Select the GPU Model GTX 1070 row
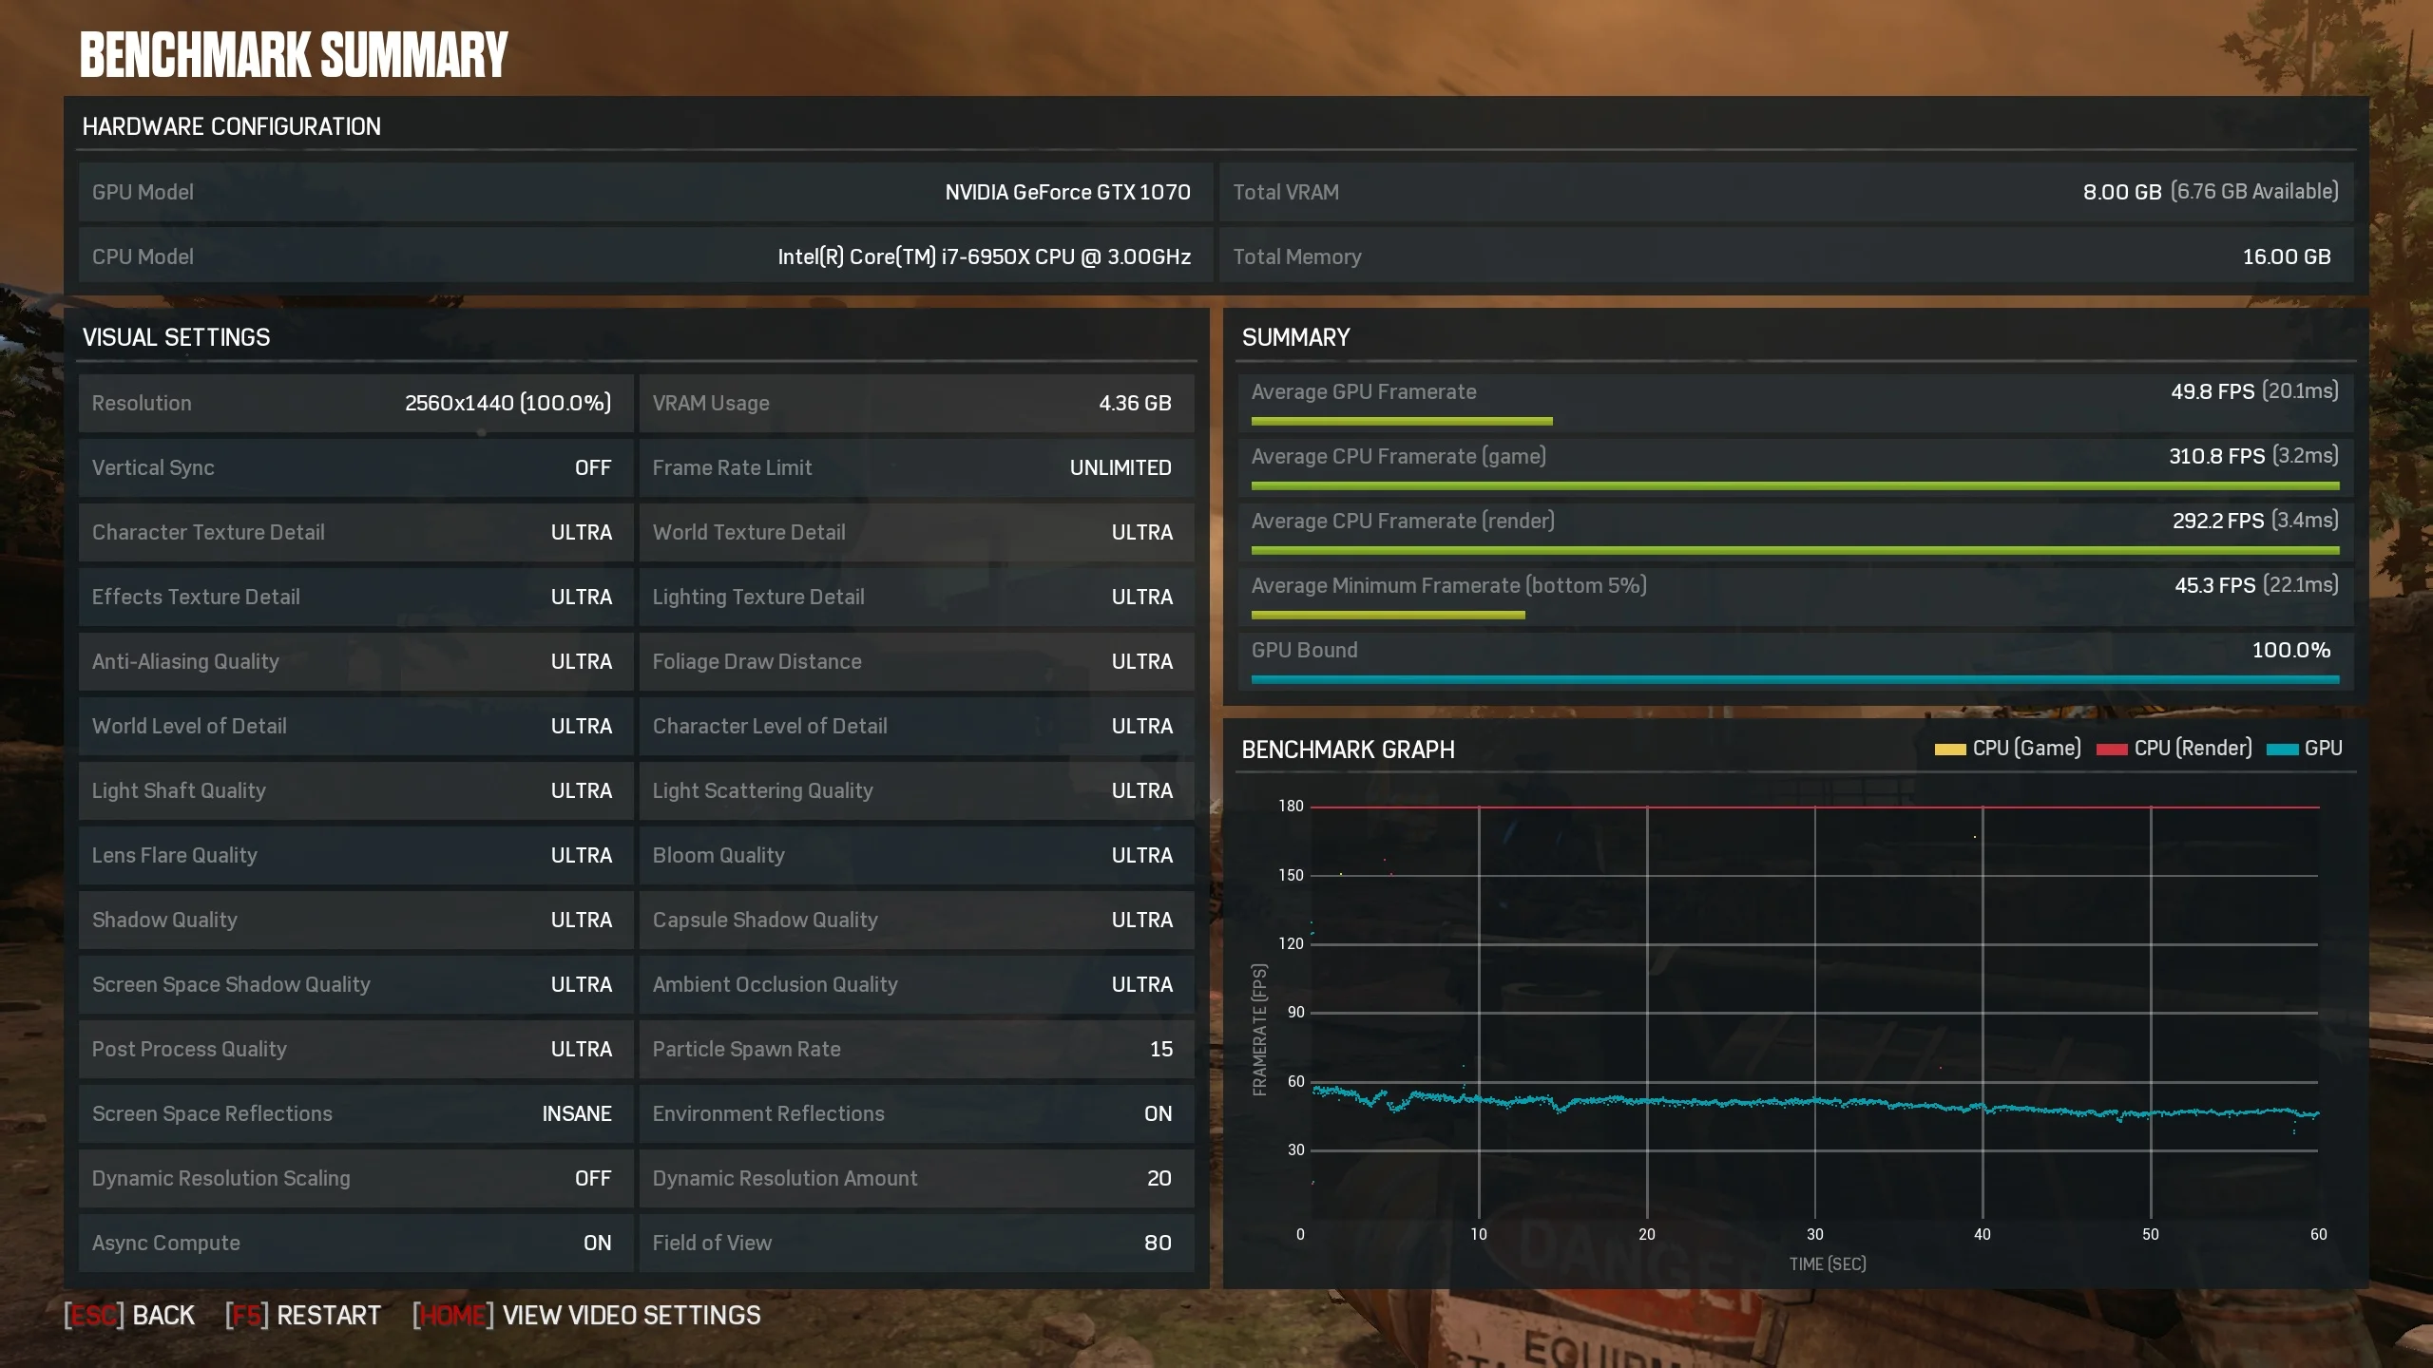 coord(645,192)
